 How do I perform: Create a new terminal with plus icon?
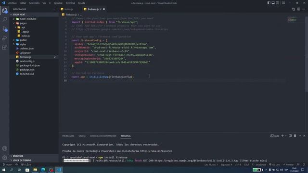(x=282, y=136)
